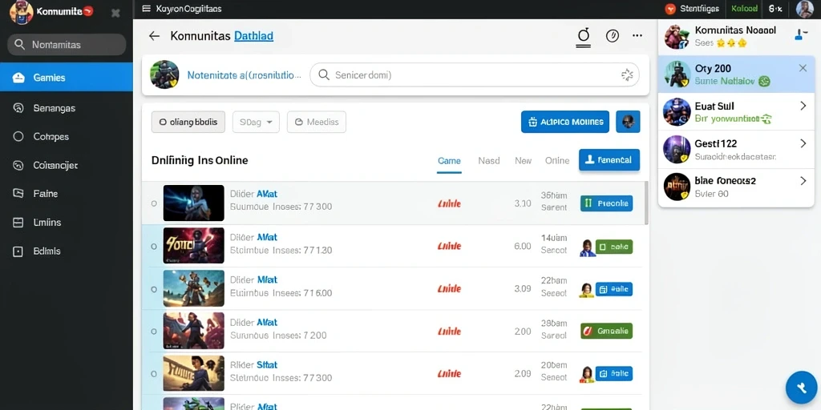Image resolution: width=821 pixels, height=410 pixels.
Task: Click the clock icon in header
Action: 612,35
